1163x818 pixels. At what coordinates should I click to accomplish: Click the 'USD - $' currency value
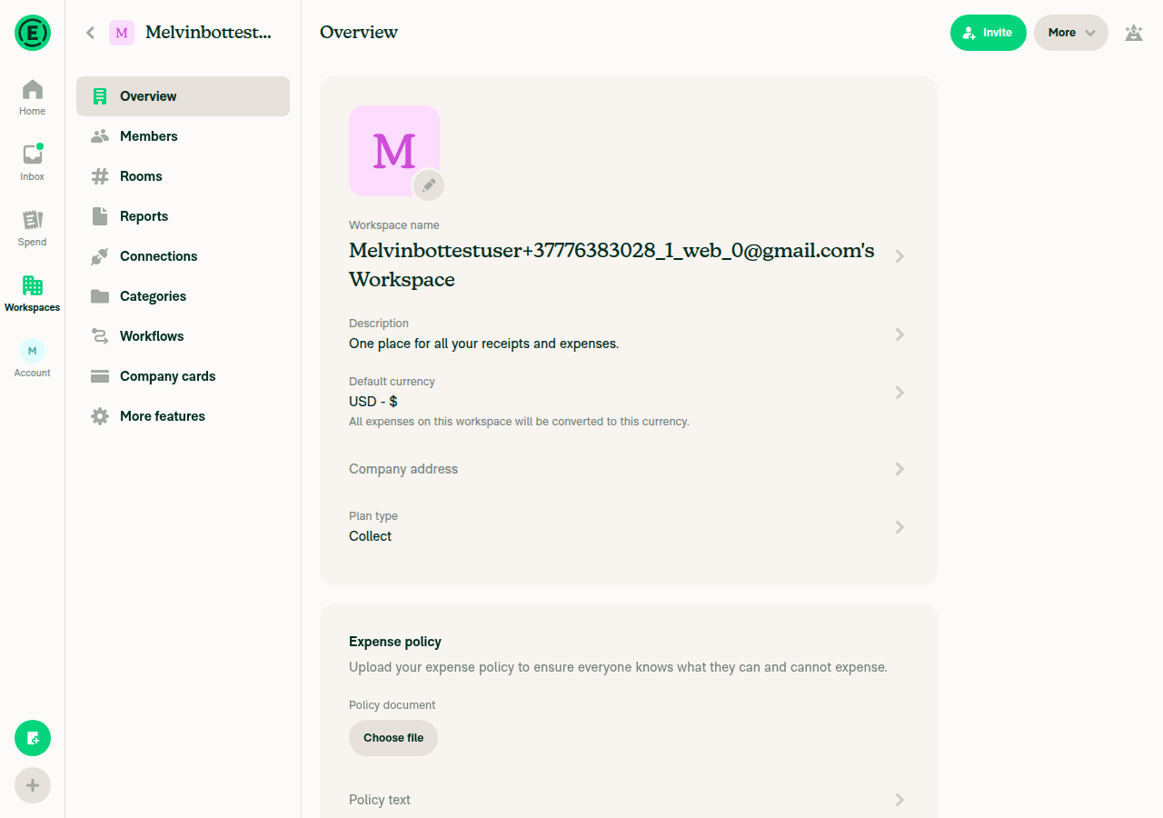coord(373,402)
